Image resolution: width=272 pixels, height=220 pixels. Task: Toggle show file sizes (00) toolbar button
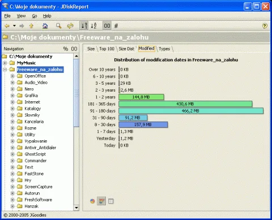[107, 25]
